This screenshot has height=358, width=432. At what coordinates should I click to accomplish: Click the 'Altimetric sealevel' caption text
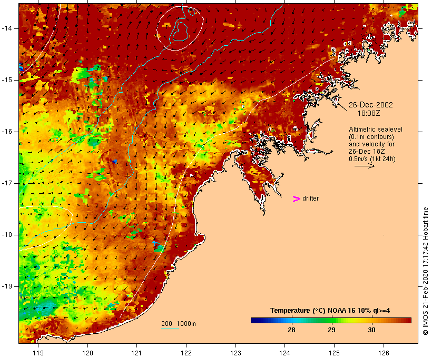(x=376, y=130)
